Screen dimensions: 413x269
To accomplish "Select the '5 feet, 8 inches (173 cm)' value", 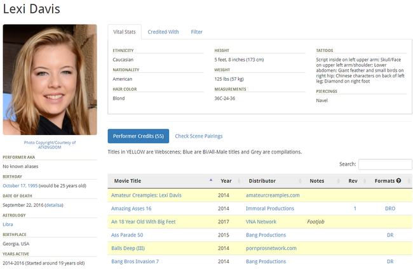I will (239, 60).
